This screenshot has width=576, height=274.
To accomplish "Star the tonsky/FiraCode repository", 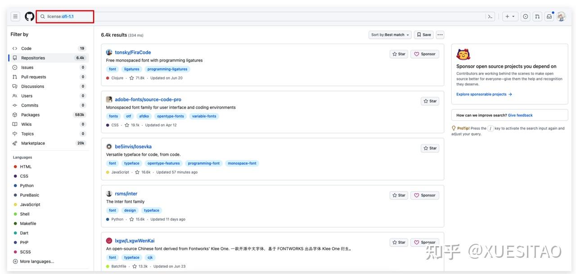I will [x=399, y=54].
